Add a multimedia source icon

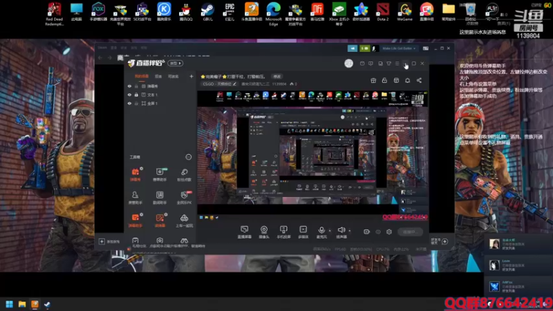click(303, 232)
